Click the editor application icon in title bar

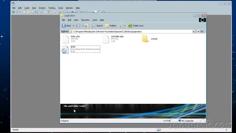[x=13, y=4]
